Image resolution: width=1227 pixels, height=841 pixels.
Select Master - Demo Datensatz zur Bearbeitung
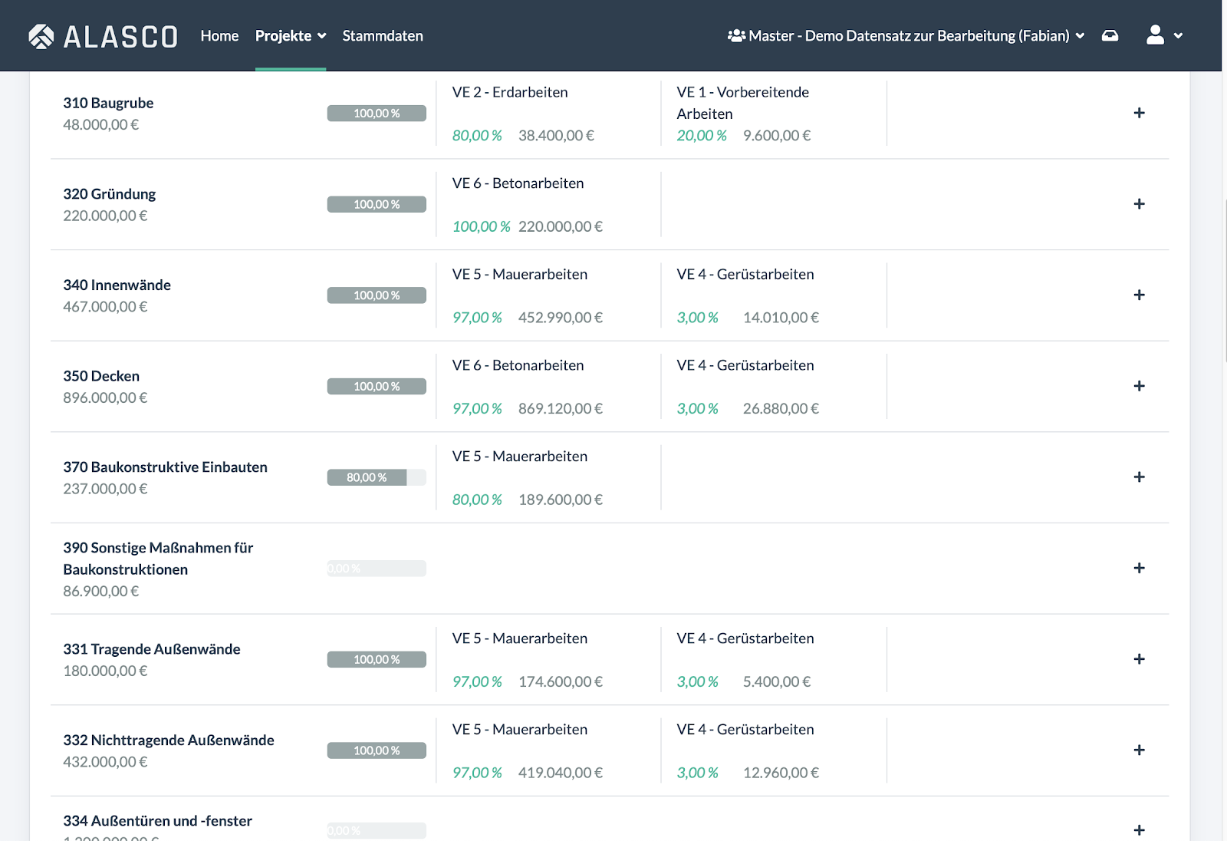(909, 36)
